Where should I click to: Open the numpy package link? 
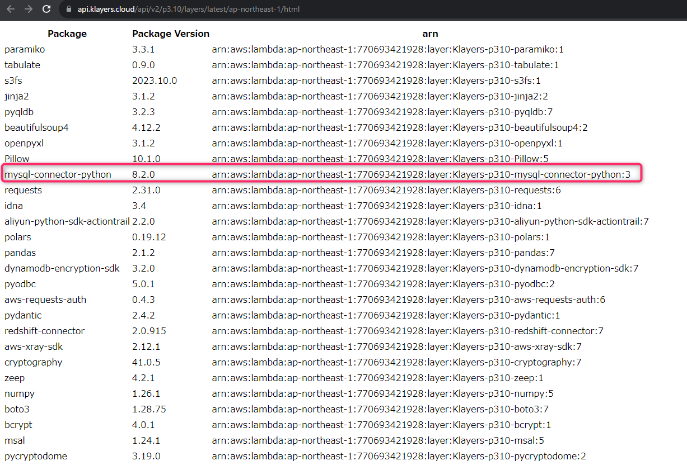pos(20,393)
